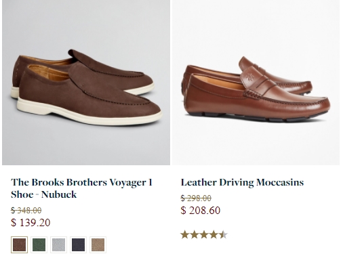Screen dimensions: 341x256
Task: Open the Brooks Brothers Voyager 1 Shoe title link
Action: pyautogui.click(x=81, y=188)
